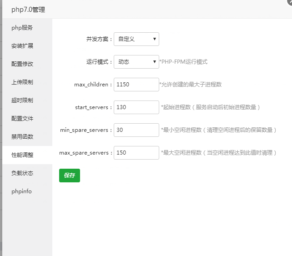Click the min_spare_servers label
Image resolution: width=292 pixels, height=256 pixels.
(x=86, y=130)
